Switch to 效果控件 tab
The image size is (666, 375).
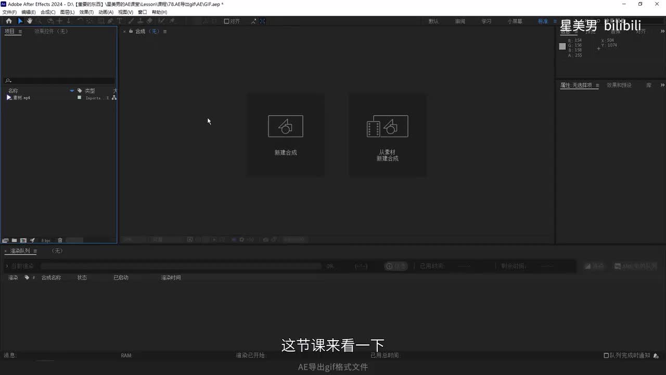click(x=51, y=31)
